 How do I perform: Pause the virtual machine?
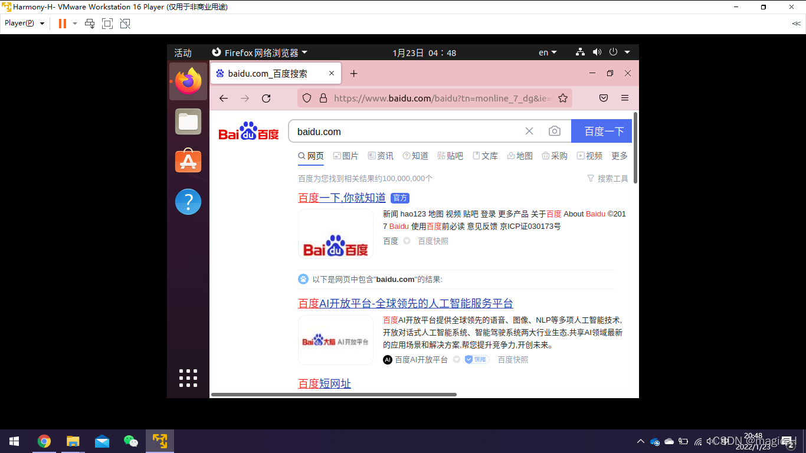pos(63,24)
